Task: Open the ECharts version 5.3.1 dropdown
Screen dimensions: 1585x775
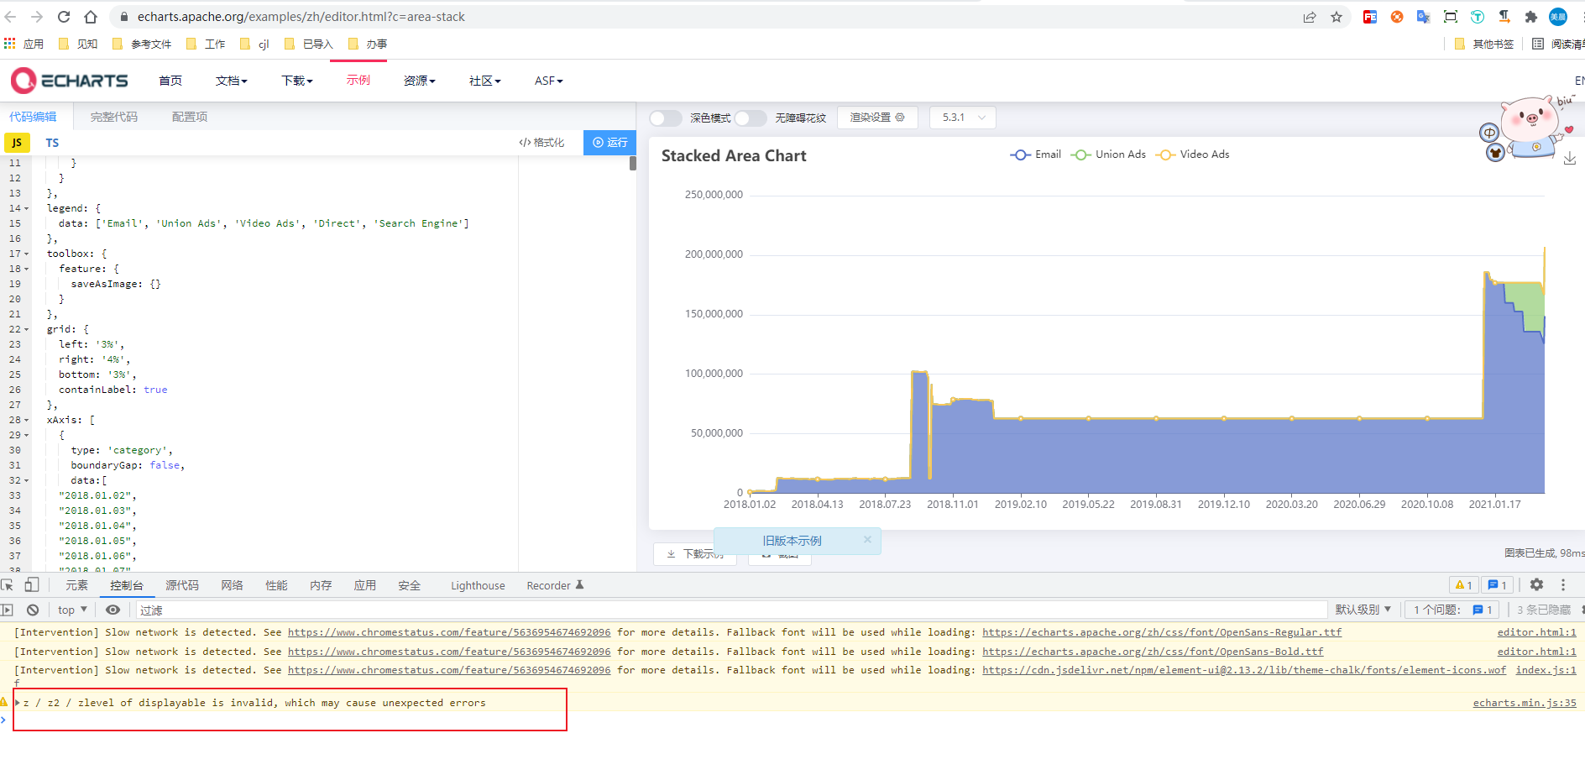Action: tap(962, 118)
